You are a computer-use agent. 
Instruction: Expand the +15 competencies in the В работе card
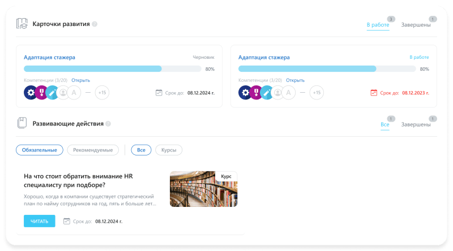point(317,93)
